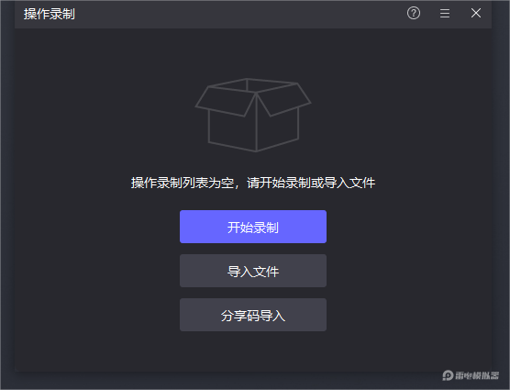Viewport: 510px width, 390px height.
Task: Click the empty box illustration
Action: coord(253,115)
